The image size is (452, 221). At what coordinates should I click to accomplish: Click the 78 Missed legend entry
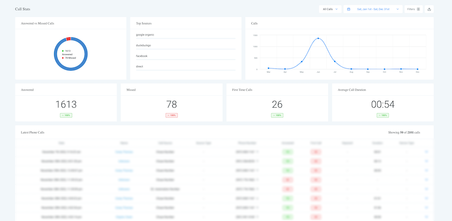(68, 58)
